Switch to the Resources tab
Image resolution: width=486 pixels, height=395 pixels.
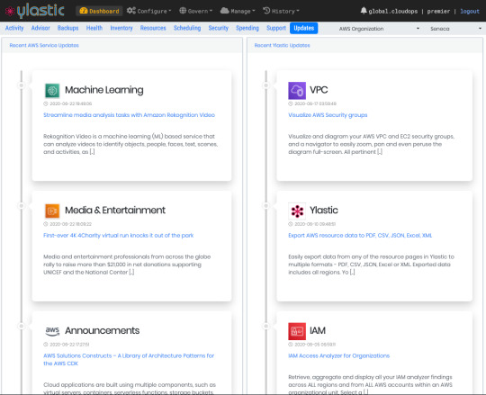tap(153, 28)
